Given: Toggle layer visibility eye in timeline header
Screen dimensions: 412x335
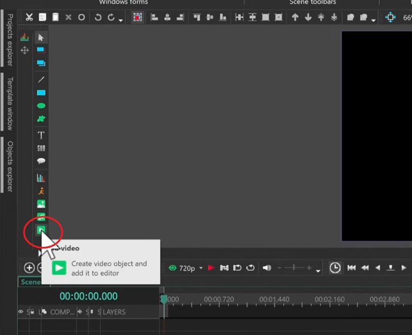Looking at the screenshot, I should pos(20,312).
